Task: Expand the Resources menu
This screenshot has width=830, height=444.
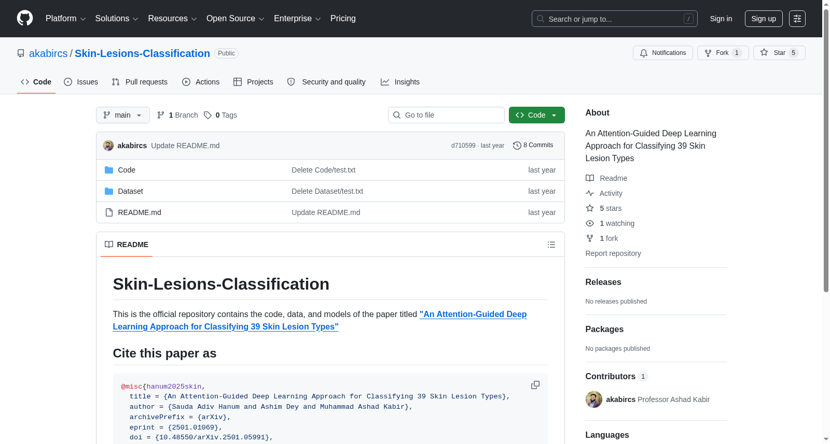Action: [172, 19]
